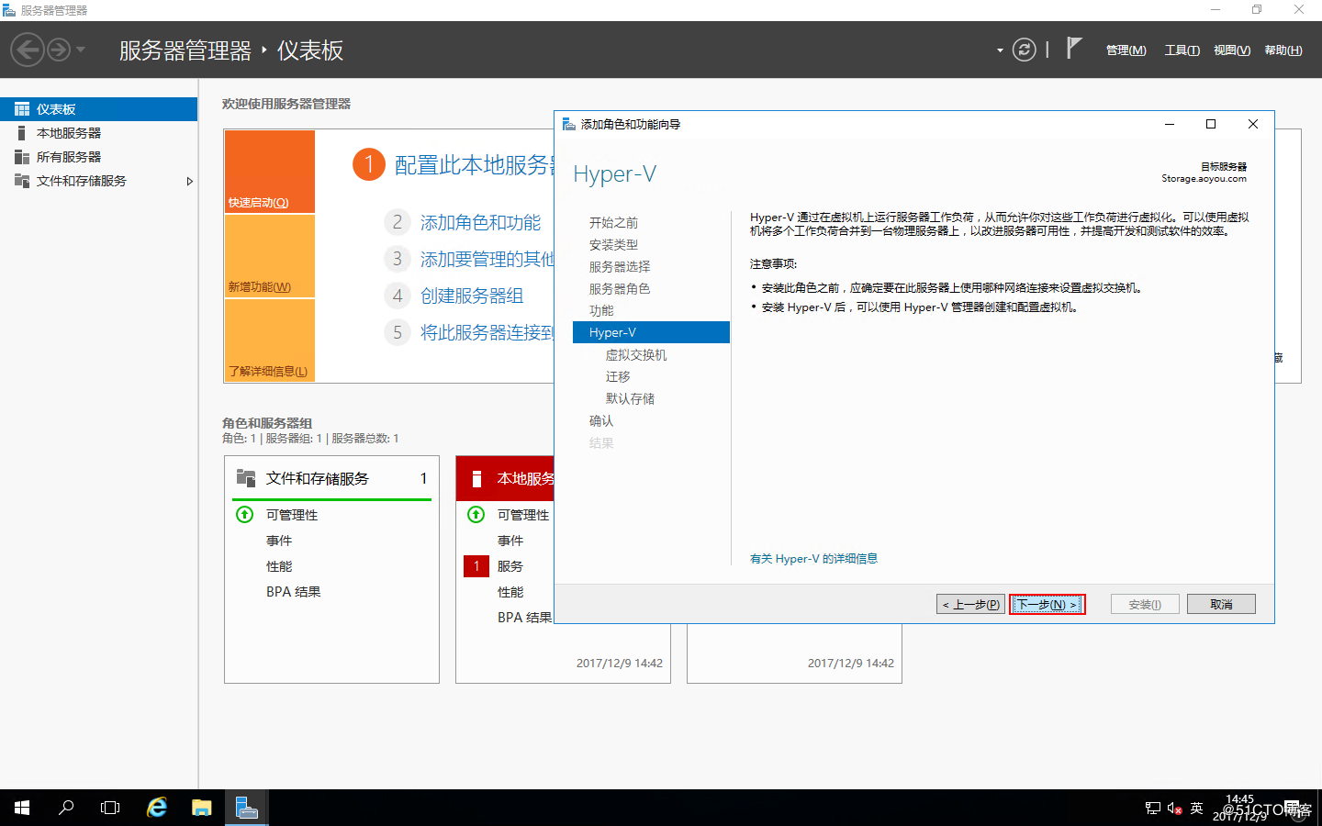Click the 快速启动(Q) tile

click(x=270, y=172)
